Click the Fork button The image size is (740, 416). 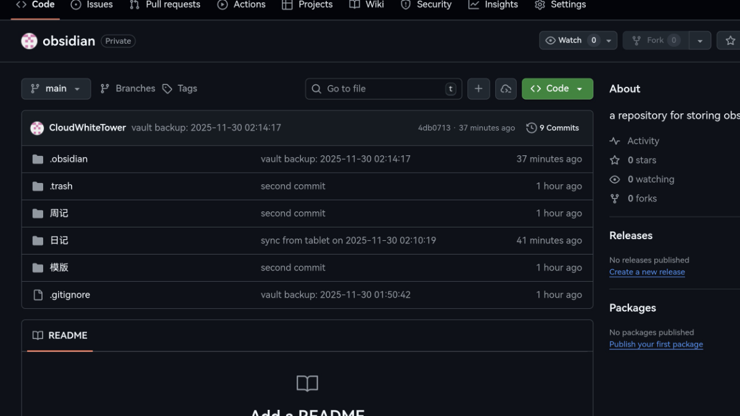pos(656,40)
